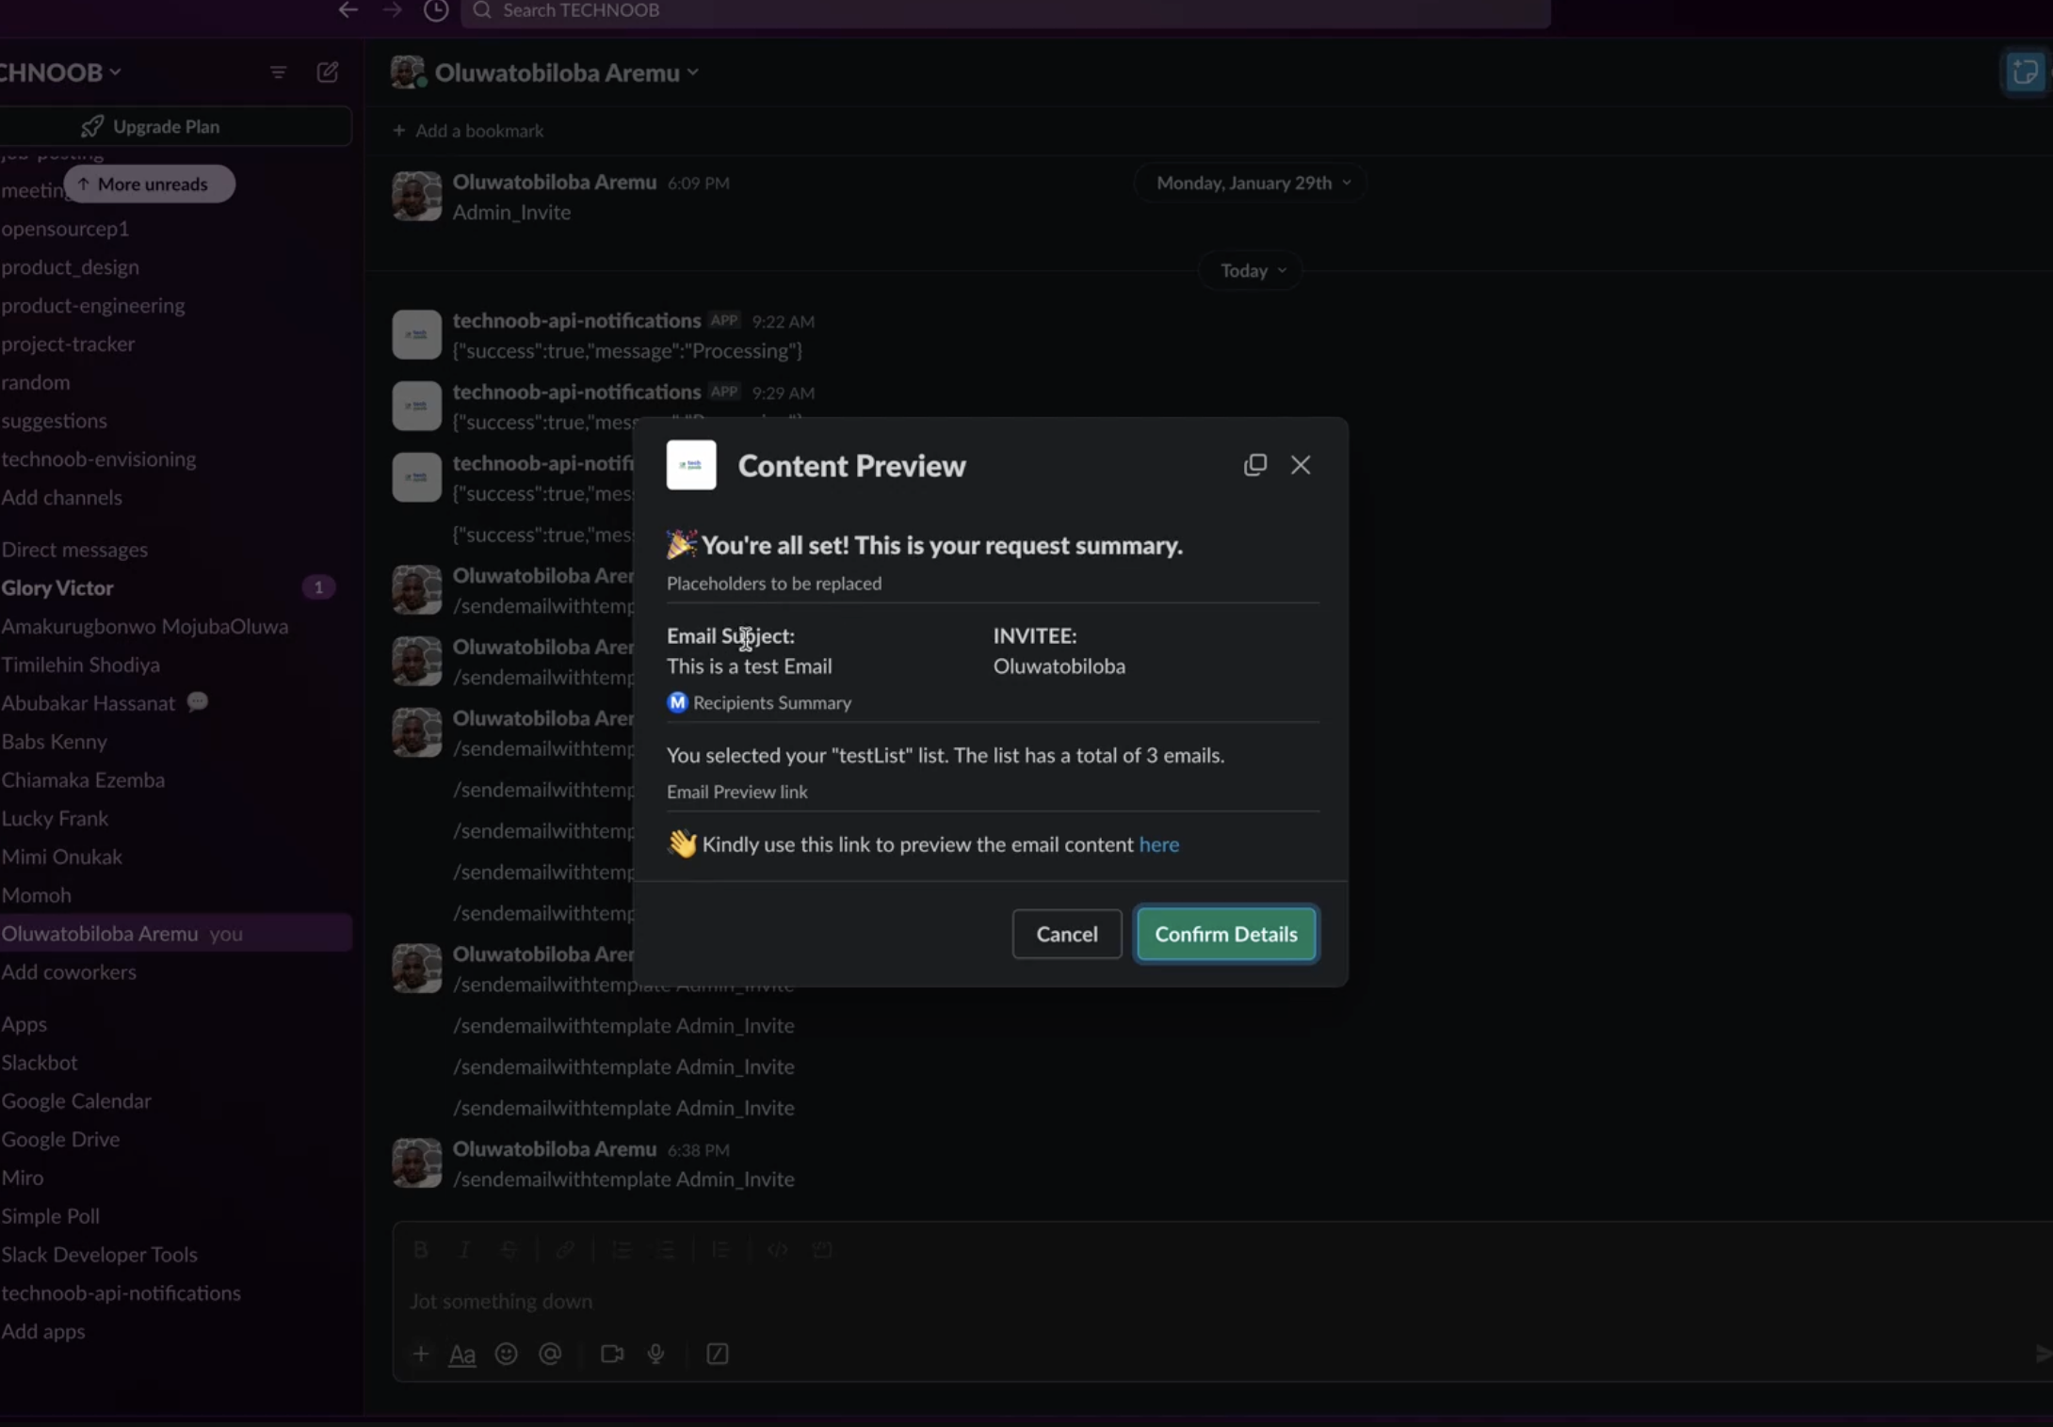Open Google Calendar under Apps
The image size is (2053, 1427).
pos(76,1100)
